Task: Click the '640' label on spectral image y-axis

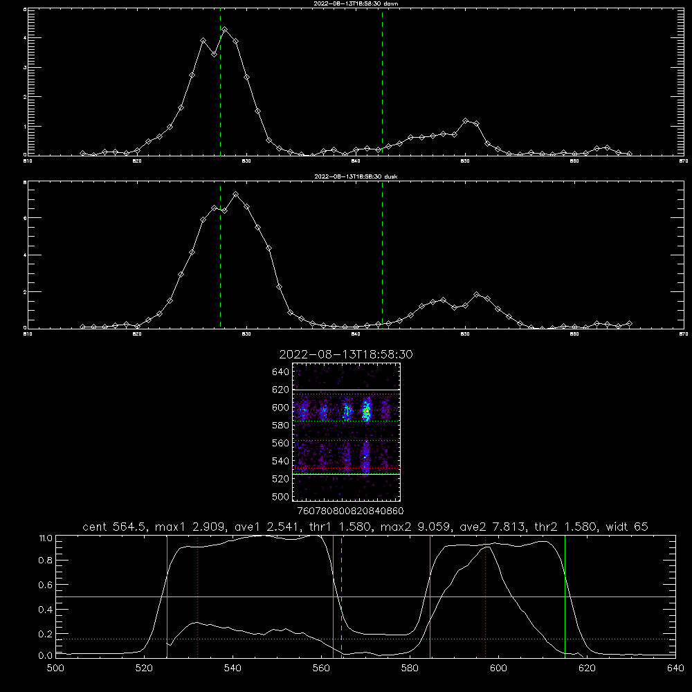Action: coord(281,372)
